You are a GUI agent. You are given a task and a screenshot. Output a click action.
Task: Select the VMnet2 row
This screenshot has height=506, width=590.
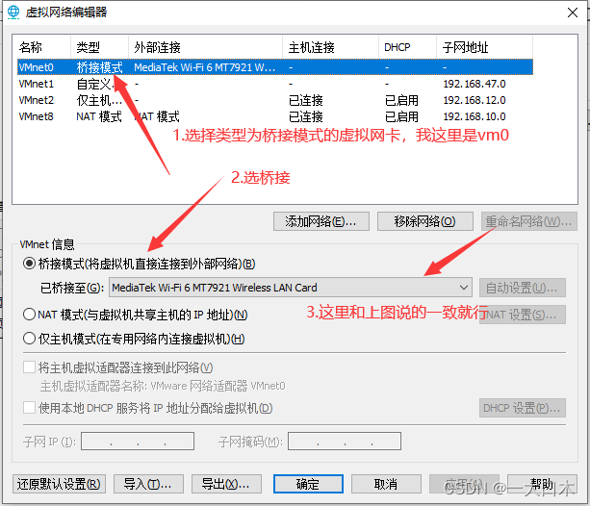point(275,100)
